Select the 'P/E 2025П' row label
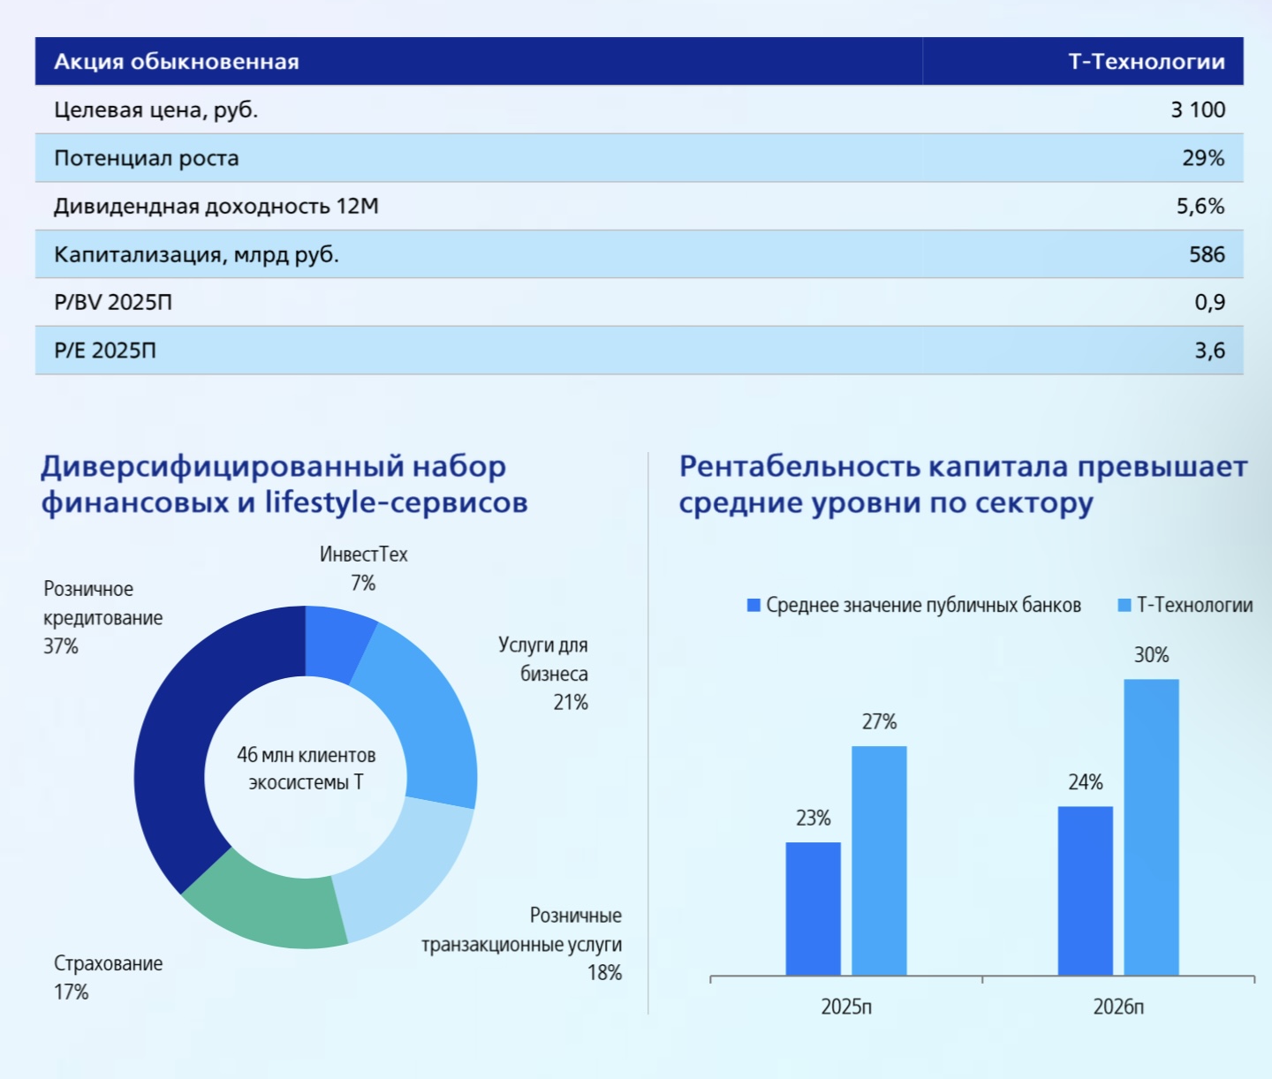Image resolution: width=1272 pixels, height=1079 pixels. (105, 351)
